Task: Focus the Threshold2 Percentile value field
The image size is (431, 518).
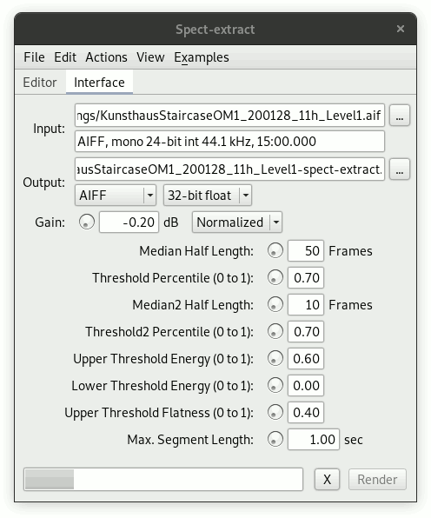Action: point(306,331)
